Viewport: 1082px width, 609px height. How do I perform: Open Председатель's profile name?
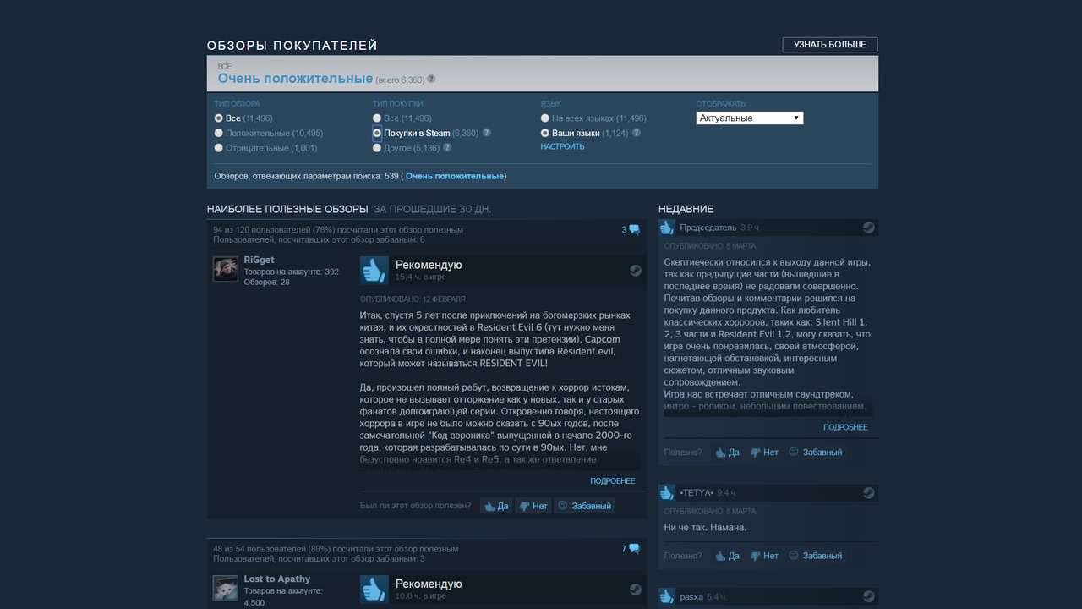[708, 228]
